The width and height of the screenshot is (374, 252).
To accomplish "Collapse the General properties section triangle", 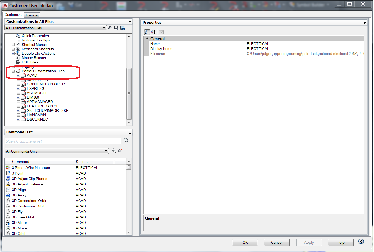I will (147, 39).
